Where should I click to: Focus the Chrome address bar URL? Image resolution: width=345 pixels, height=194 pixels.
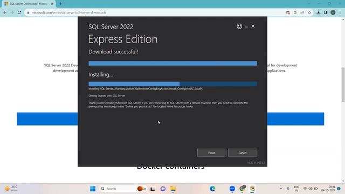click(x=69, y=12)
